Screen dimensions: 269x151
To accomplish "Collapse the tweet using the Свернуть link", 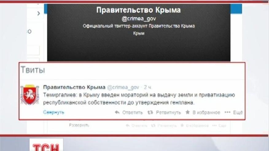I will 53,112.
